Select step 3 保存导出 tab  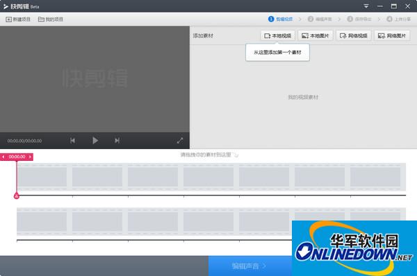click(359, 19)
